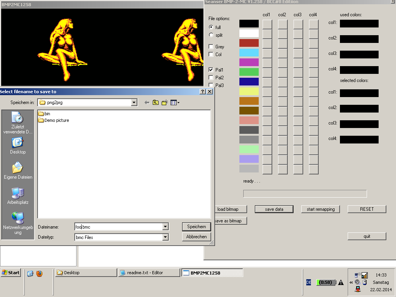
Task: Pick the red color swatch
Action: 249,43
